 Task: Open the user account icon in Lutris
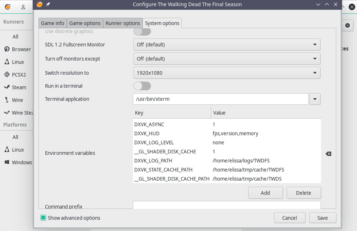click(23, 7)
